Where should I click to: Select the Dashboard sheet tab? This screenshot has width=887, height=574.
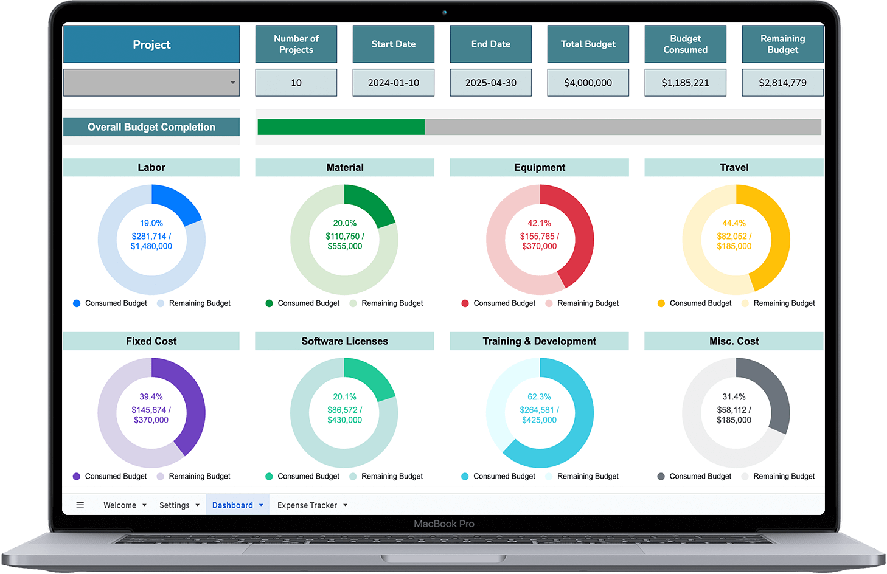click(x=232, y=505)
